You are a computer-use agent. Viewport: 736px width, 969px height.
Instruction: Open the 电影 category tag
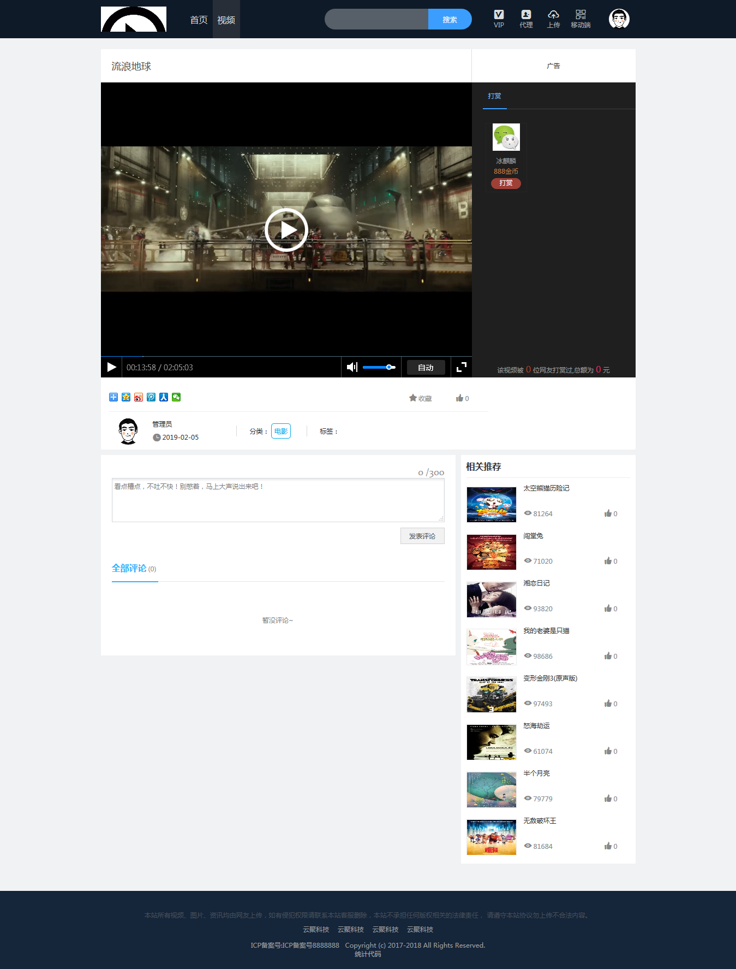pos(281,431)
